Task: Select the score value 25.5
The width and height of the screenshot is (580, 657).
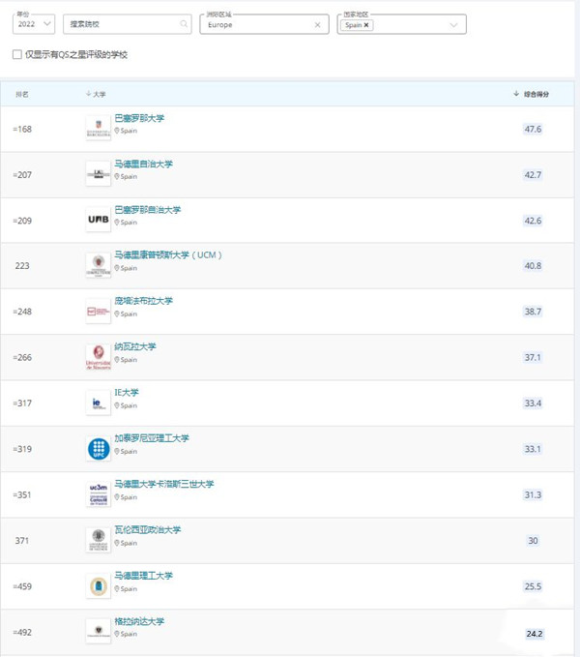Action: 533,586
